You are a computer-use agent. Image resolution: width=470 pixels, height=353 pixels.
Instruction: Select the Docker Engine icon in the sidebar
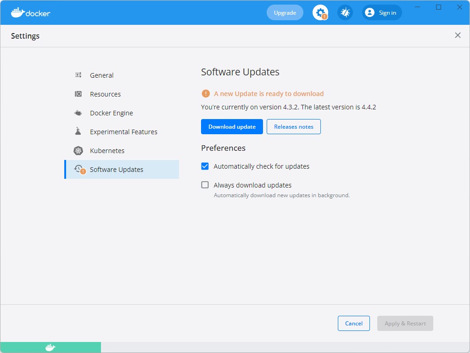[x=78, y=113]
